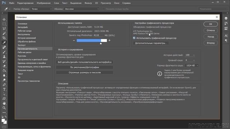Select the Type tool
The height and width of the screenshot is (129, 230).
4,89
